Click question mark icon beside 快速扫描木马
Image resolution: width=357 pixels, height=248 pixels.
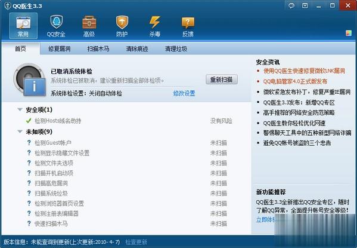[29, 223]
